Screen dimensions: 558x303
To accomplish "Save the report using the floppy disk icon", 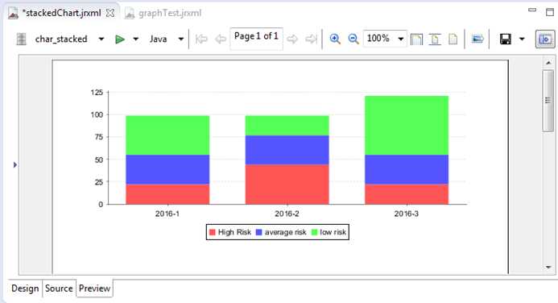I will [x=506, y=39].
